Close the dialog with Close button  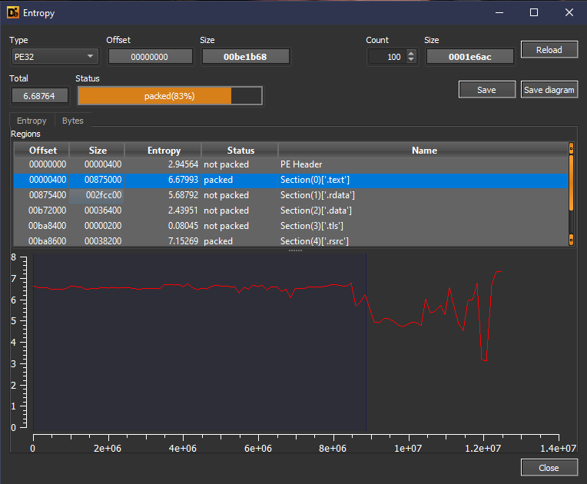[x=549, y=468]
